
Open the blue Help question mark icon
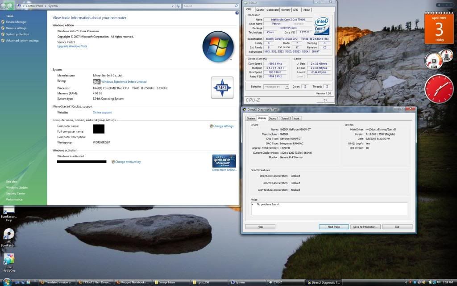(x=237, y=13)
